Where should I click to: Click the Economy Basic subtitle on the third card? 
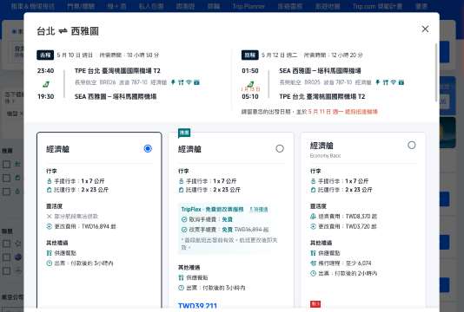tap(325, 155)
